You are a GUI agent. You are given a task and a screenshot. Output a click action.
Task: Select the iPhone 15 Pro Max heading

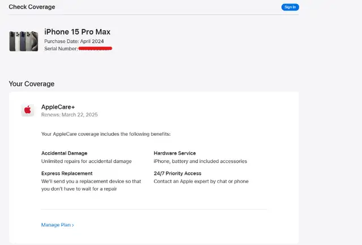[77, 32]
